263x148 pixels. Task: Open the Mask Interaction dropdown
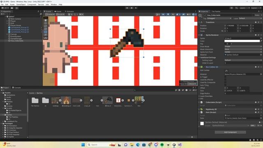point(243,49)
